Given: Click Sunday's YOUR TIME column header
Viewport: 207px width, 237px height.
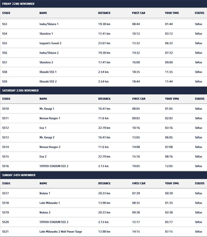Looking at the screenshot, I should [172, 183].
